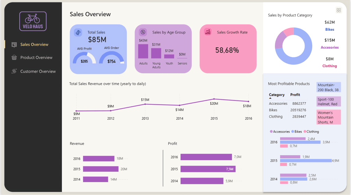Select the Mountain-200 Black, 38 product tile

[328, 87]
